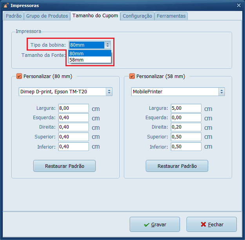Image resolution: width=245 pixels, height=240 pixels.
Task: Click the 80 mm Direita field showing 0,40
Action: tap(74, 127)
